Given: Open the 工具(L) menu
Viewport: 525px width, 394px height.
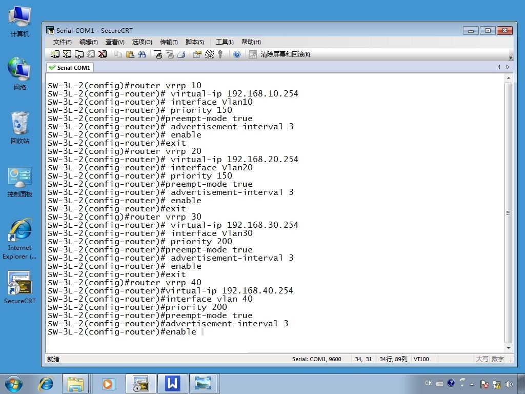Looking at the screenshot, I should (x=225, y=42).
